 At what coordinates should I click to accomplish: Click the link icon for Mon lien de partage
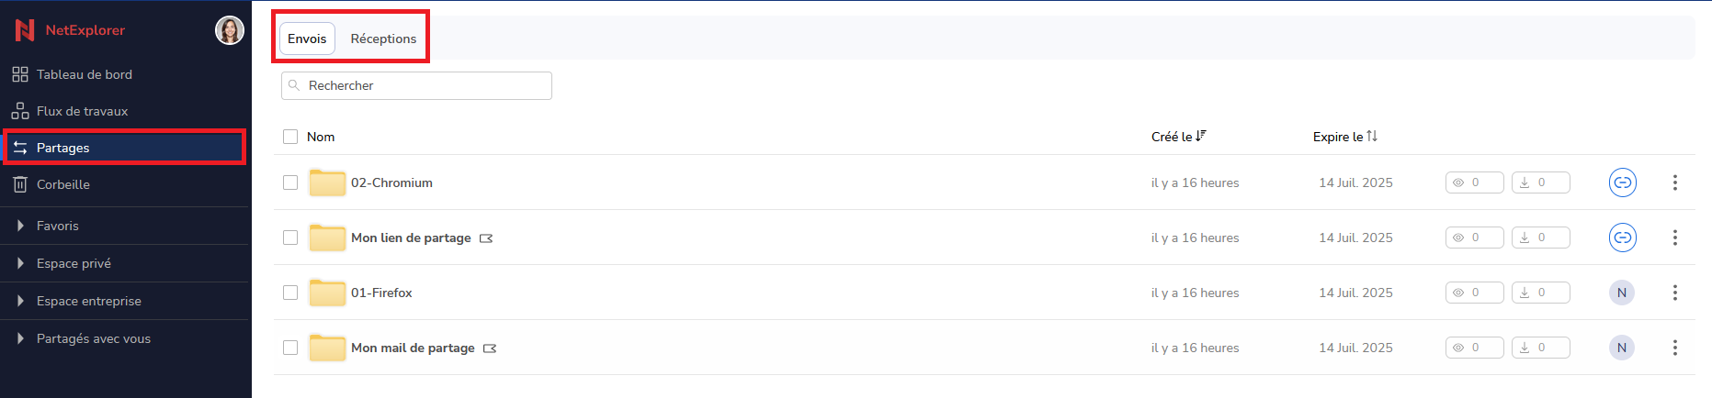(x=1623, y=238)
